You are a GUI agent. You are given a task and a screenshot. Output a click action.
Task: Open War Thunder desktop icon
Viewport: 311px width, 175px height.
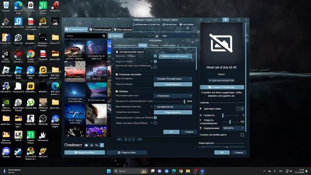(x=6, y=22)
